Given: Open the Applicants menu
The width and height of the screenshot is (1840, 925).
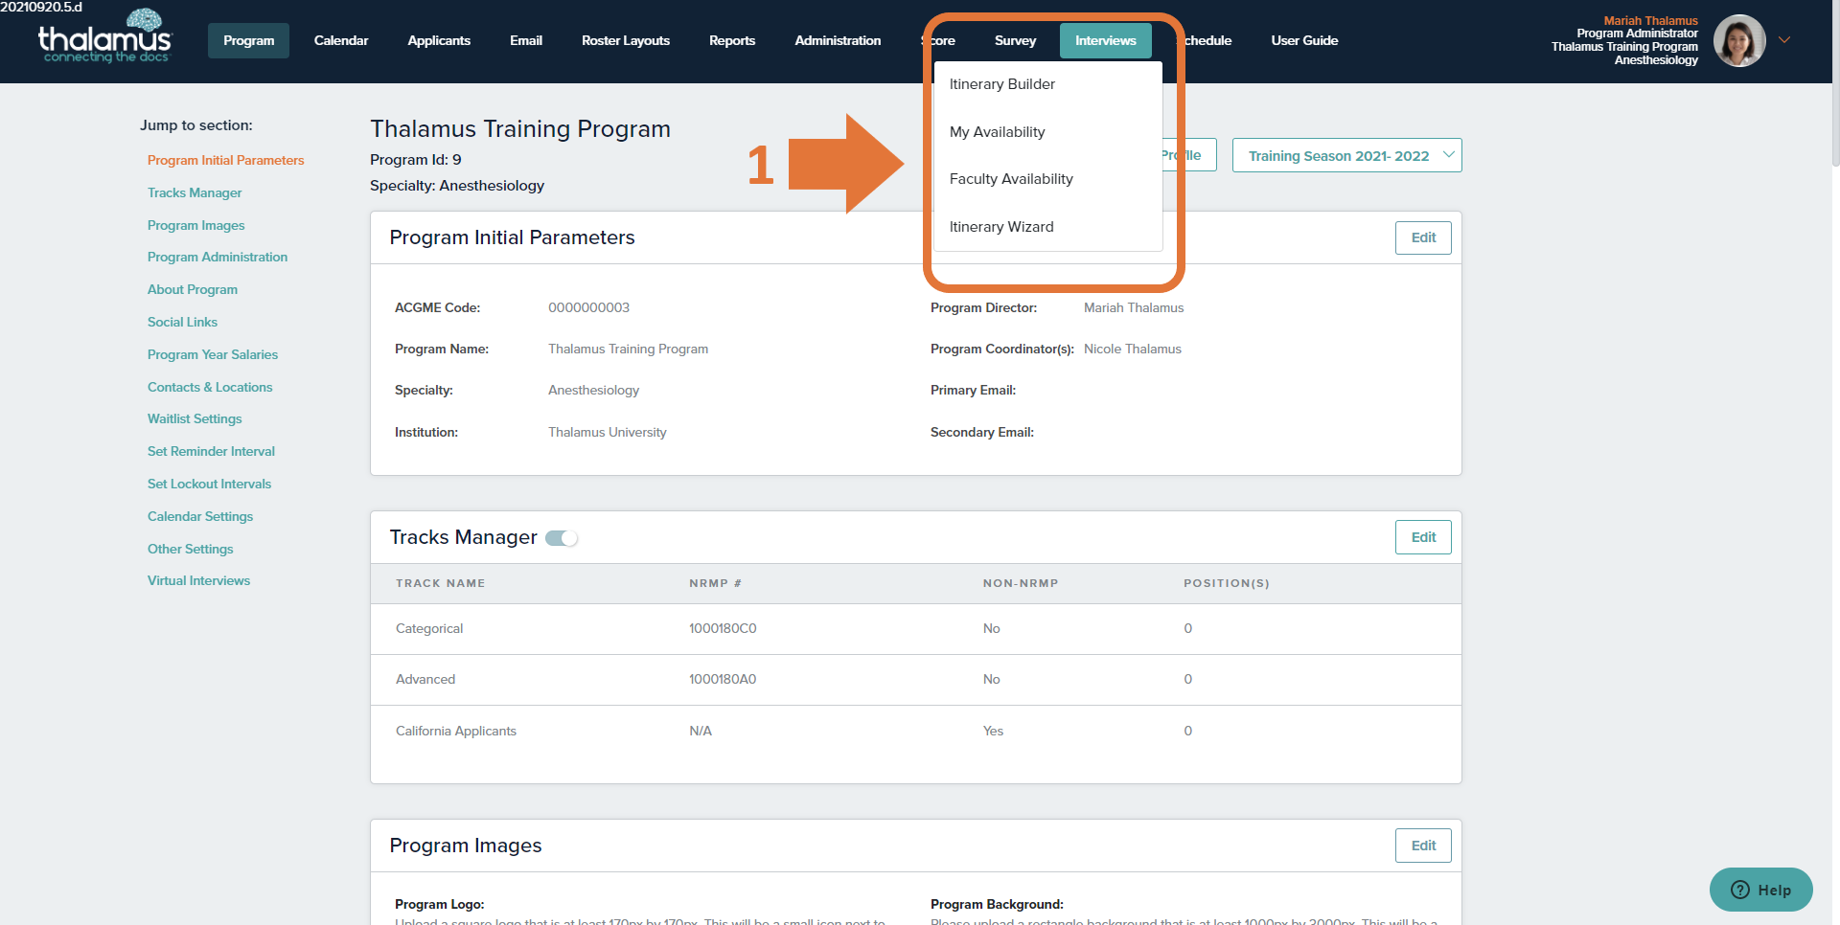Looking at the screenshot, I should [x=439, y=40].
